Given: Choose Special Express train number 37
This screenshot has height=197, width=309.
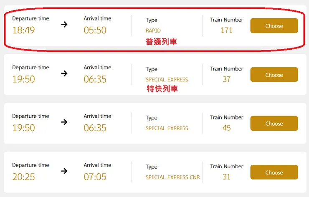Looking at the screenshot, I should pyautogui.click(x=274, y=75).
